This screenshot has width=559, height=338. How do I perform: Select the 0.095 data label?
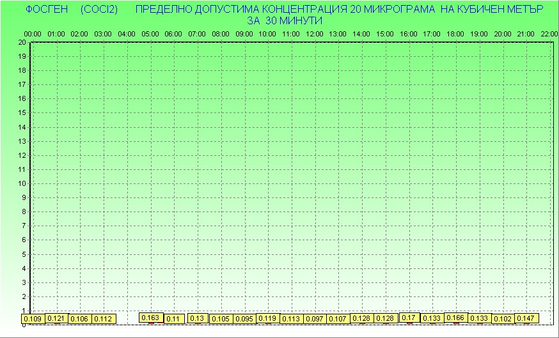click(x=244, y=319)
